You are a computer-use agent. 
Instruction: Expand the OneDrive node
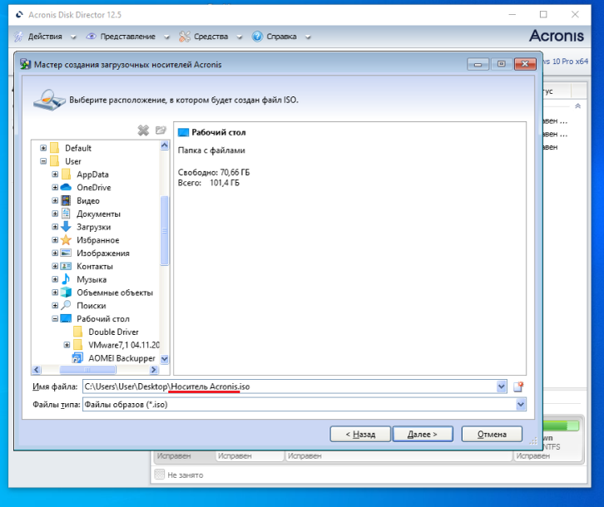[55, 188]
